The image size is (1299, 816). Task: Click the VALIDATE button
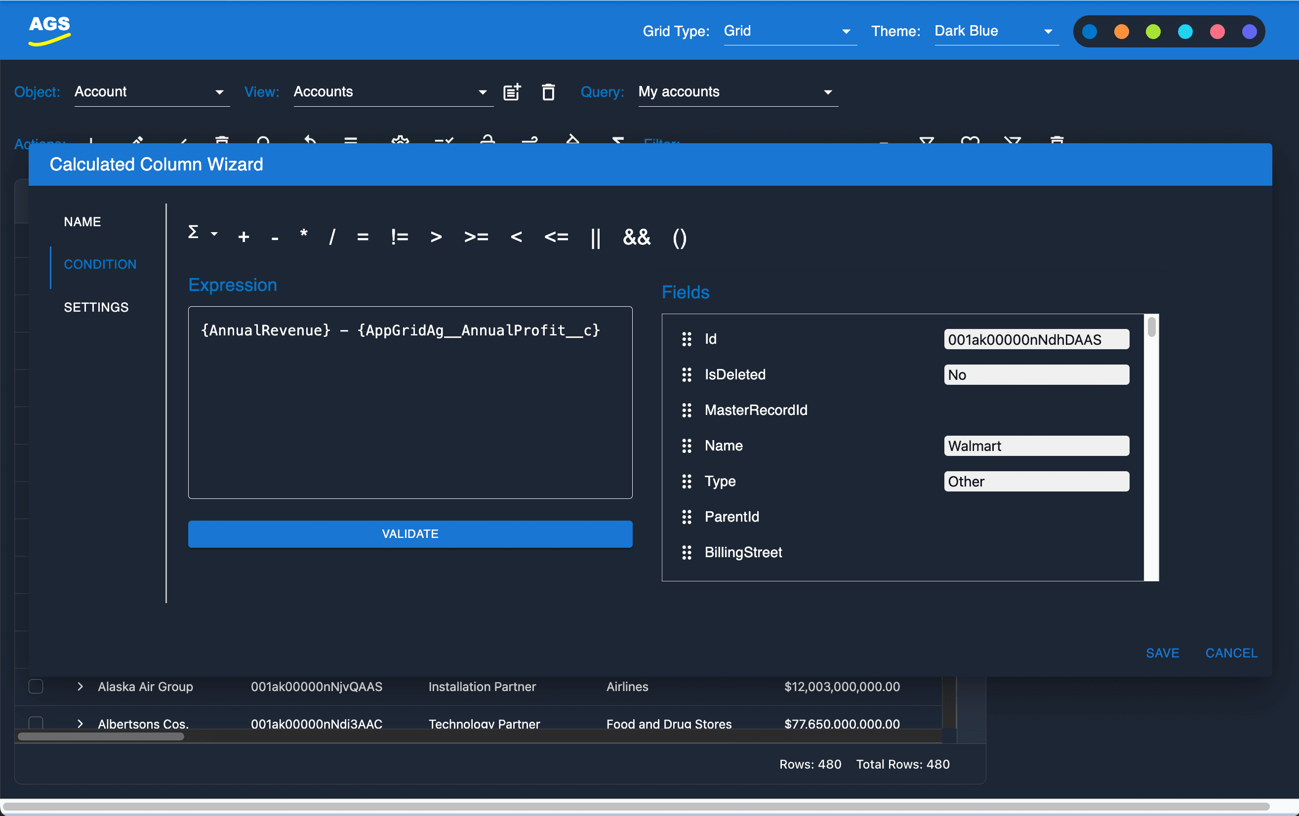[x=410, y=534]
